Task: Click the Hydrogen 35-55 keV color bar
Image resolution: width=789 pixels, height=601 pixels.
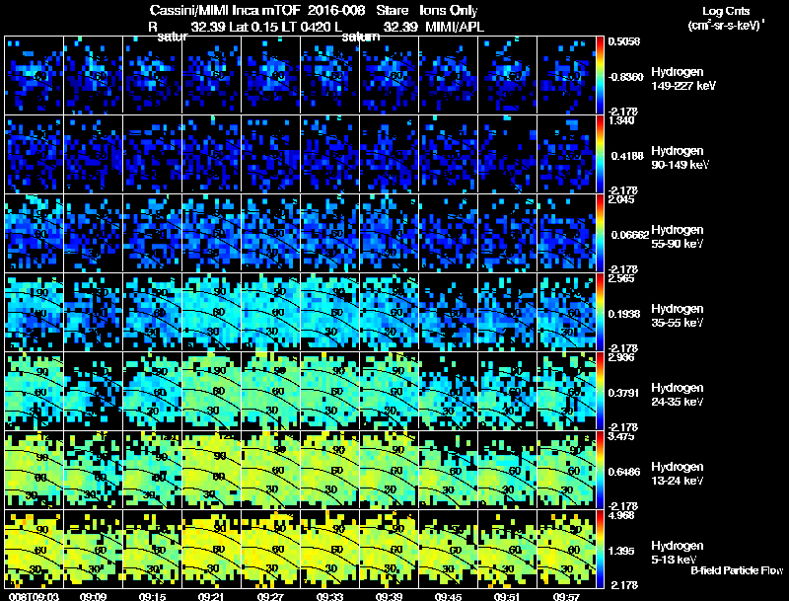Action: click(600, 312)
